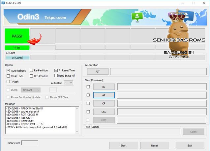Click the Odin3 title bar app icon
The height and width of the screenshot is (151, 210).
[4, 3]
